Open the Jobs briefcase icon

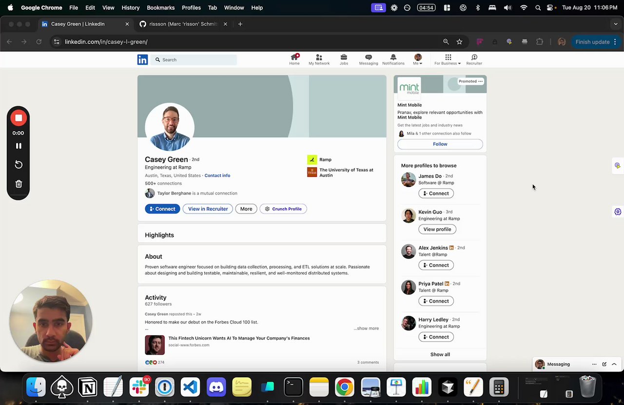click(x=344, y=59)
